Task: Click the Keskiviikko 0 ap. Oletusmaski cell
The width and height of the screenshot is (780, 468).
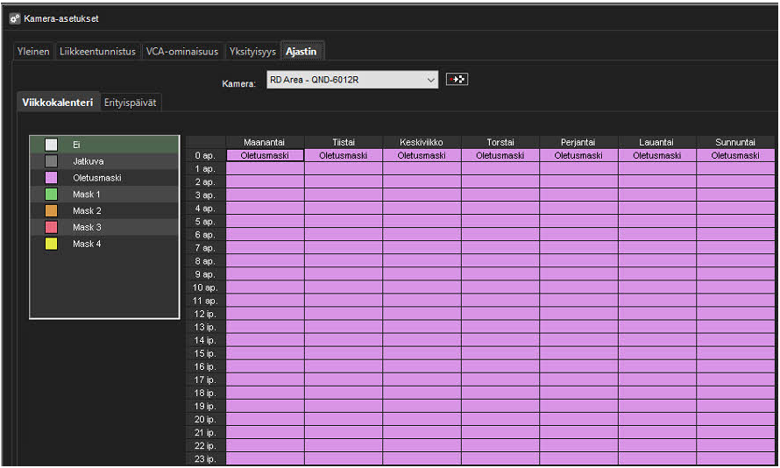Action: pos(422,155)
